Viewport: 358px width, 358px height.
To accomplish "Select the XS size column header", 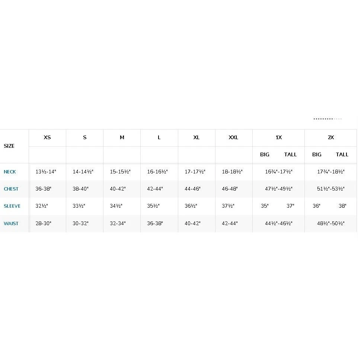I will 47,138.
